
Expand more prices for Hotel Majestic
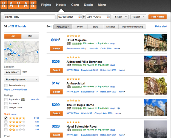click(117, 49)
